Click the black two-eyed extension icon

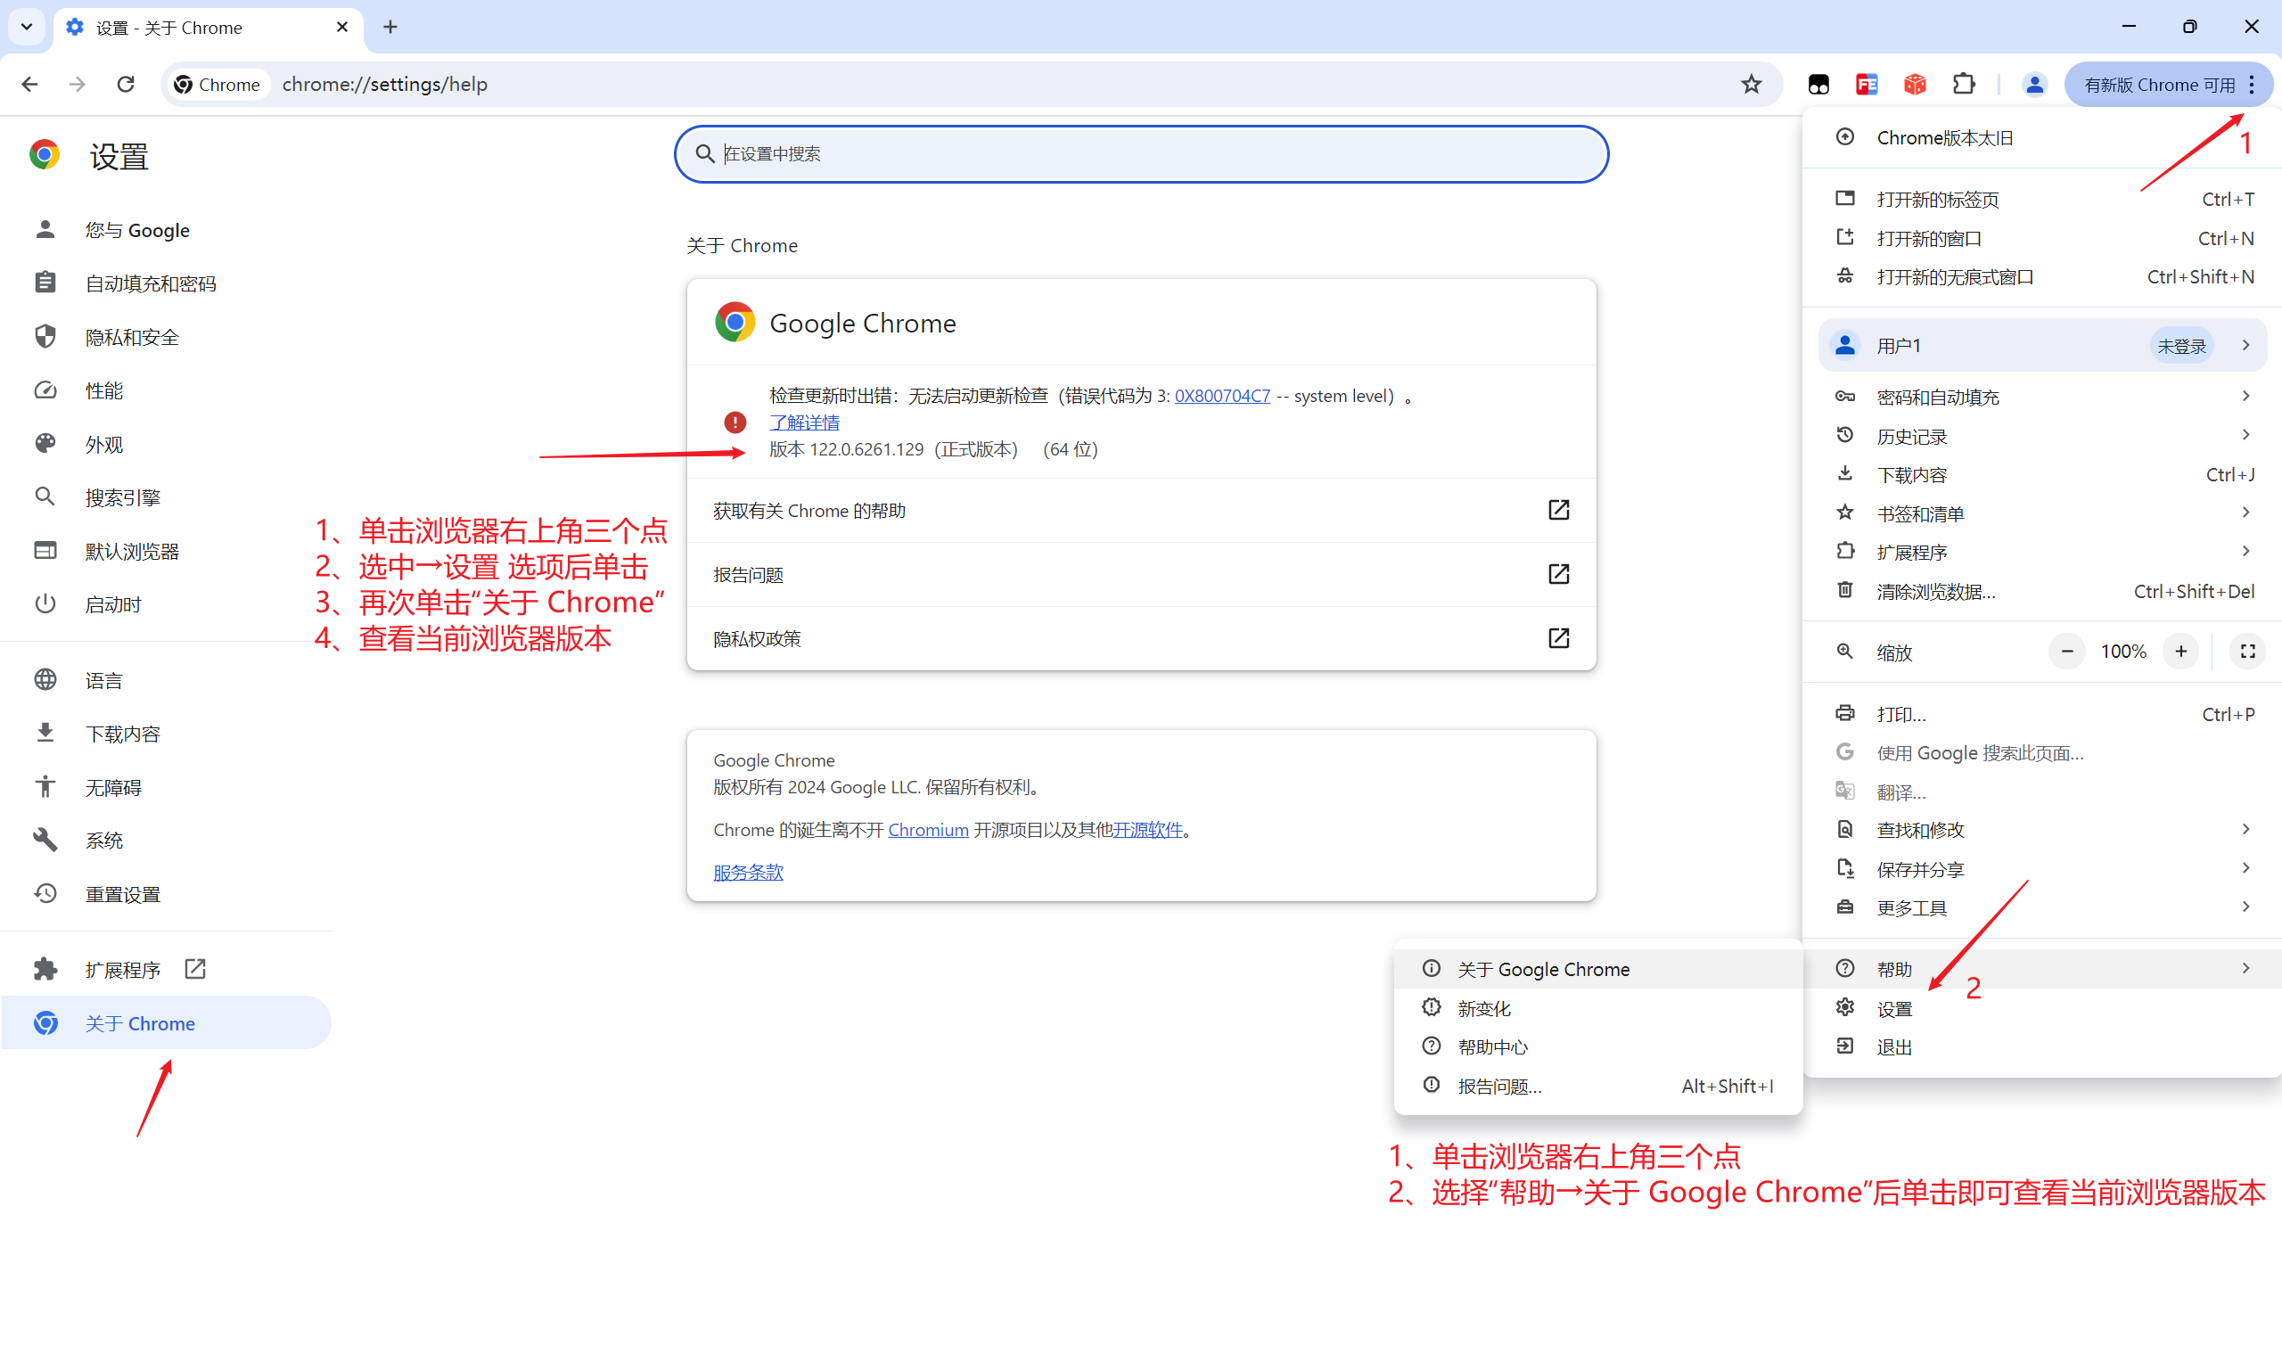coord(1818,85)
